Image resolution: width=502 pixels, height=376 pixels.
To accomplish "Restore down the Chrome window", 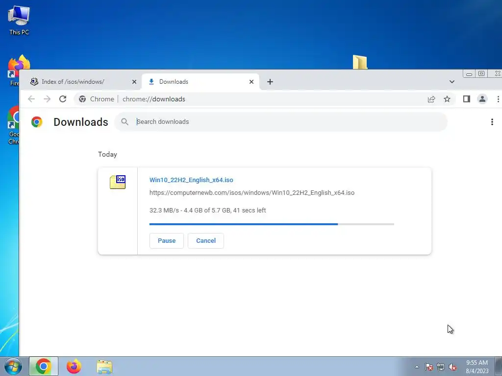I will point(481,73).
